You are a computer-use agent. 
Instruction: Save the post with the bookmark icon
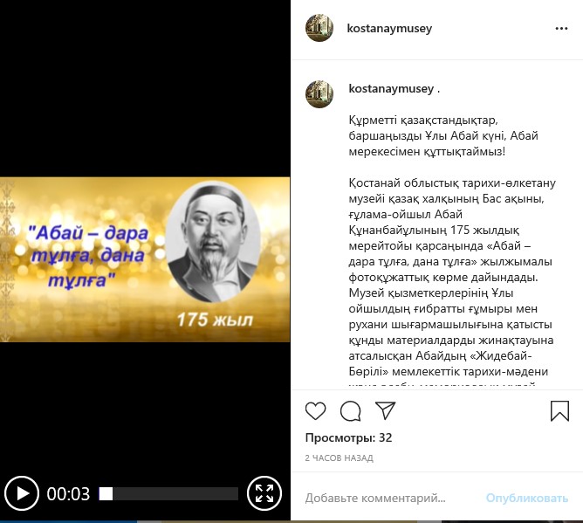point(559,410)
